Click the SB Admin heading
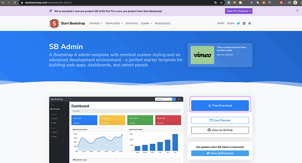 click(66, 47)
